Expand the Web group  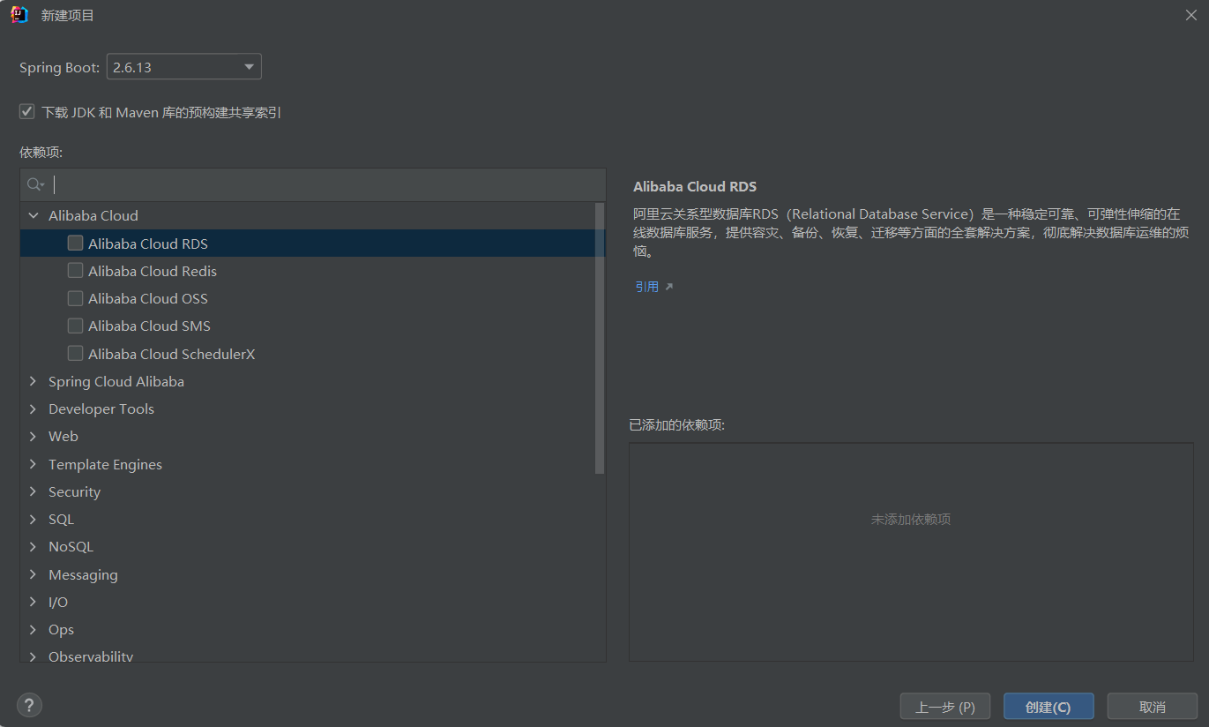tap(34, 436)
